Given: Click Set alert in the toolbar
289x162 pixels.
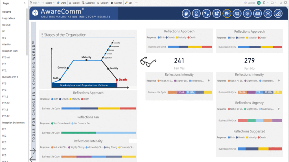Looking at the screenshot, I should (103, 3).
